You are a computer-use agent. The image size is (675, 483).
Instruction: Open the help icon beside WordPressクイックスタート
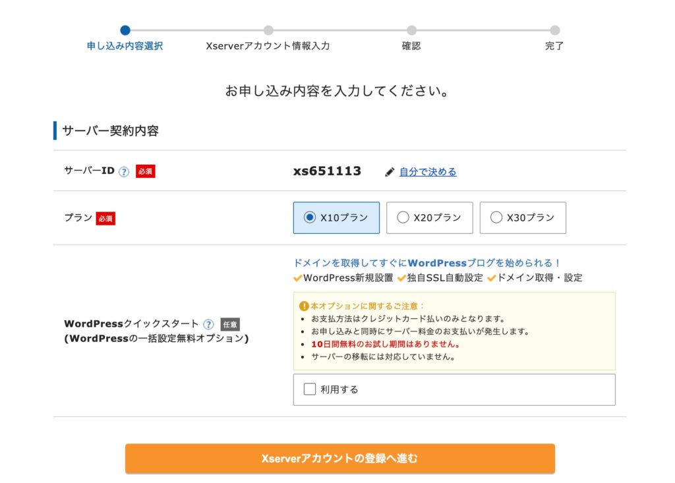(x=208, y=324)
